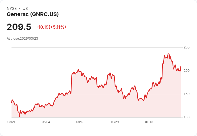Click the Generac (GNRC.US) stock title
This screenshot has height=136, width=197.
(x=33, y=14)
